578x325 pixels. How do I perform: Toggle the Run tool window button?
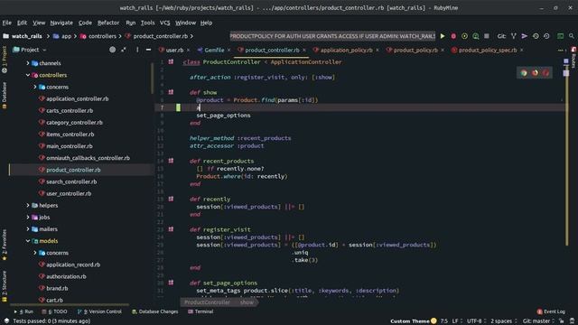tap(24, 311)
